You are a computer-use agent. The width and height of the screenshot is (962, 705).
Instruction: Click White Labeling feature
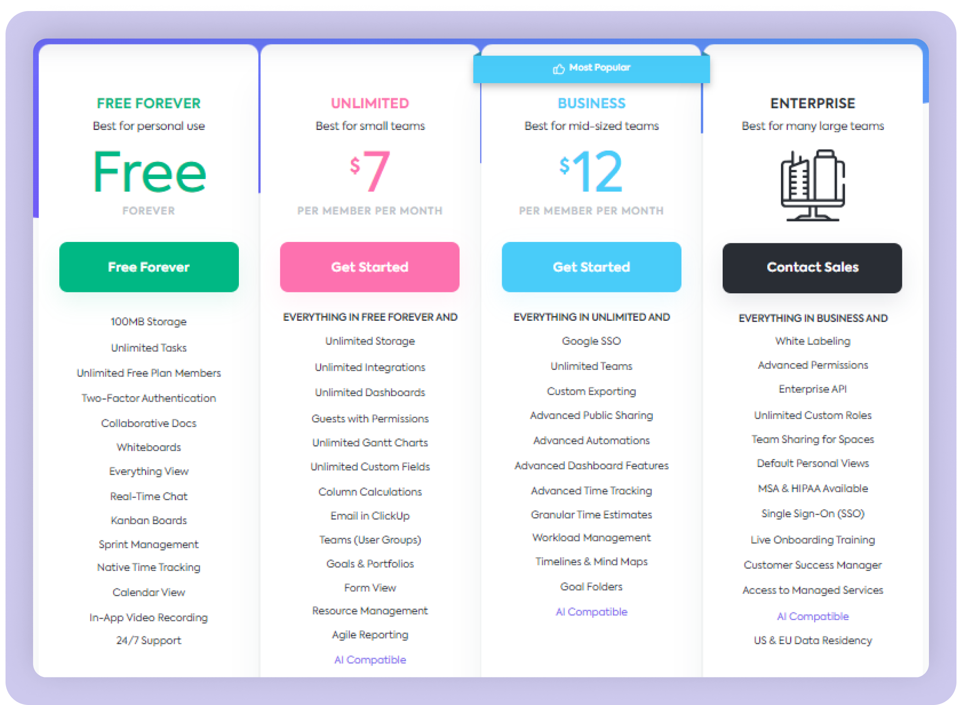tap(813, 341)
